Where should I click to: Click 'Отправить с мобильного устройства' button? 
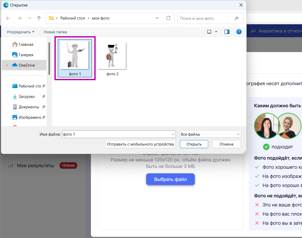(x=140, y=144)
